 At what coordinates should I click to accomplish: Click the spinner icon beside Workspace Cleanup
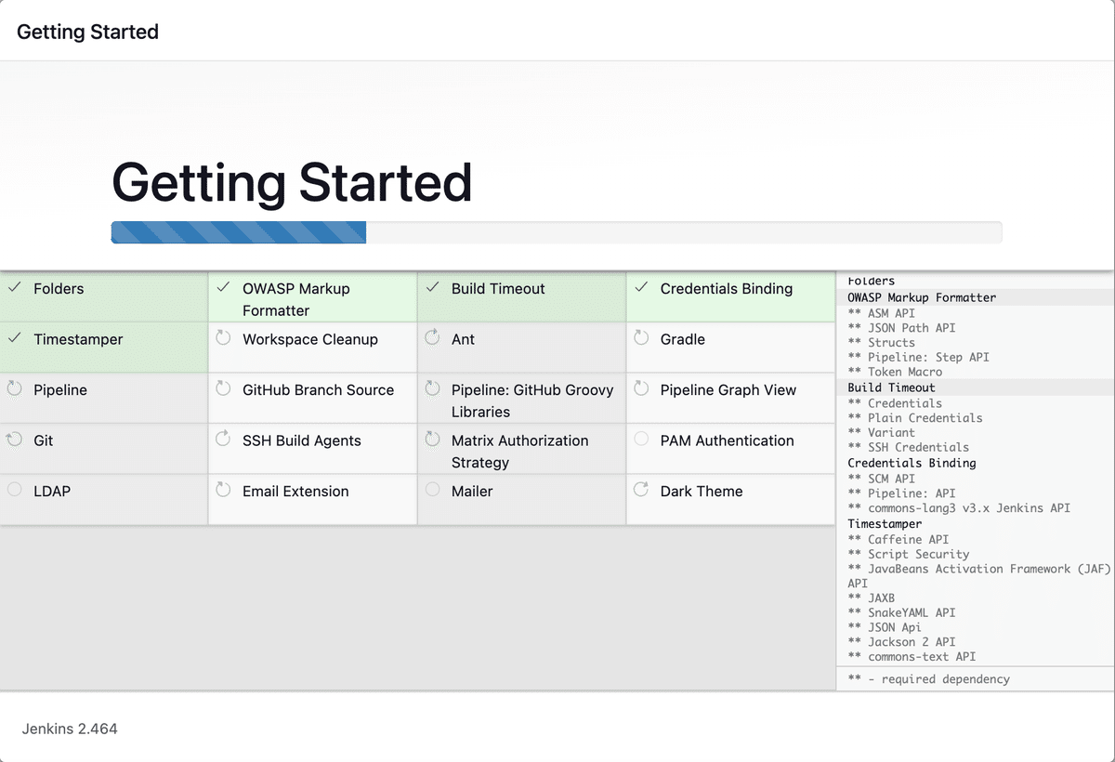pyautogui.click(x=223, y=337)
